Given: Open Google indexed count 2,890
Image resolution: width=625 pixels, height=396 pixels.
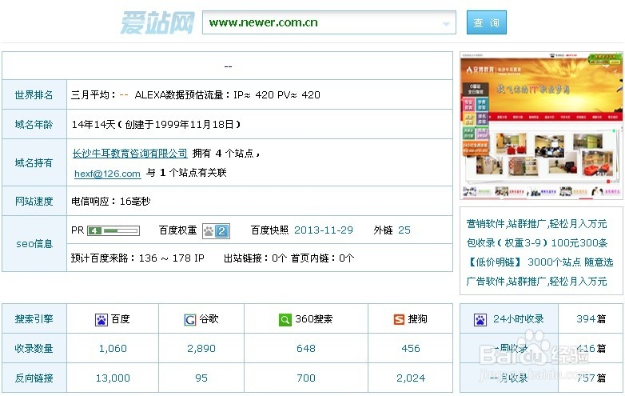Looking at the screenshot, I should (201, 349).
